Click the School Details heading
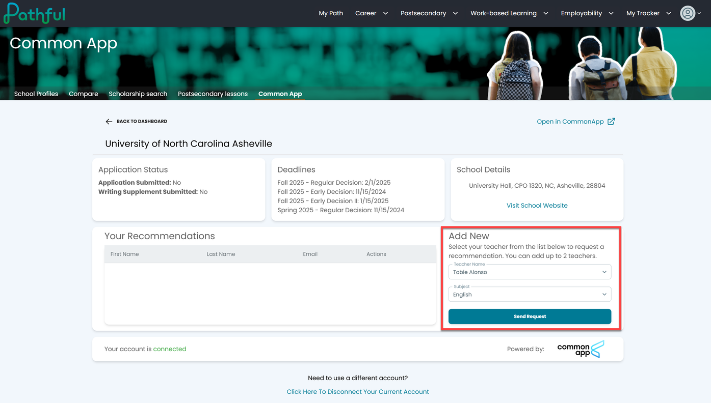 point(483,170)
